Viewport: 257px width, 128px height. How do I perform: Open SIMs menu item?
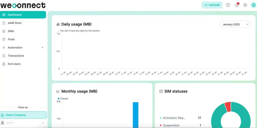pyautogui.click(x=23, y=31)
